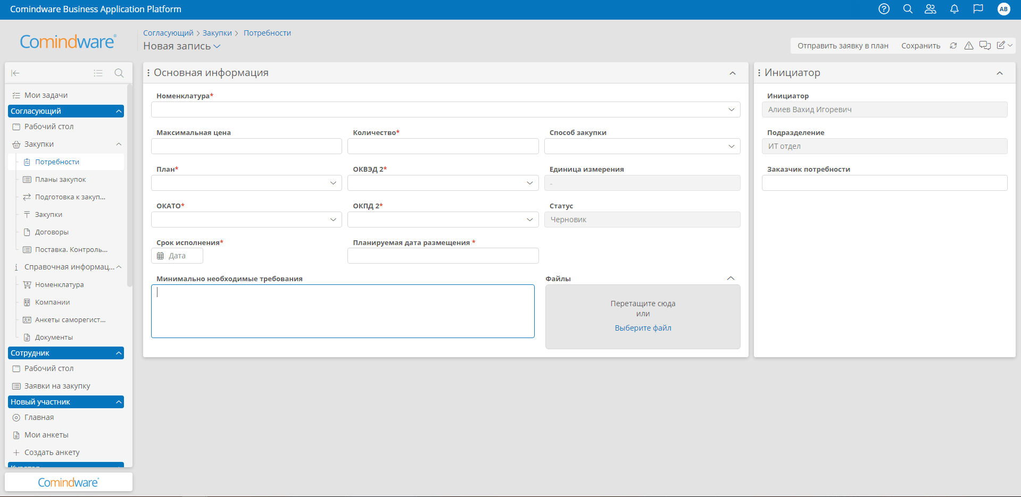Screen dimensions: 1021x497
Task: Open the notifications bell icon
Action: pyautogui.click(x=954, y=9)
